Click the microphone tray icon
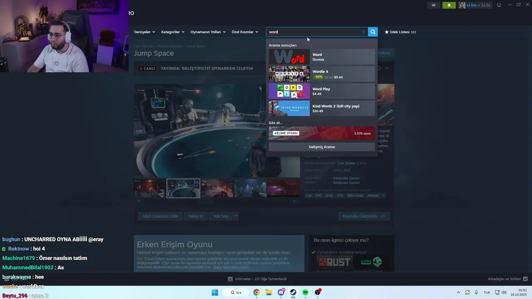This screenshot has width=532, height=299. pos(476,292)
